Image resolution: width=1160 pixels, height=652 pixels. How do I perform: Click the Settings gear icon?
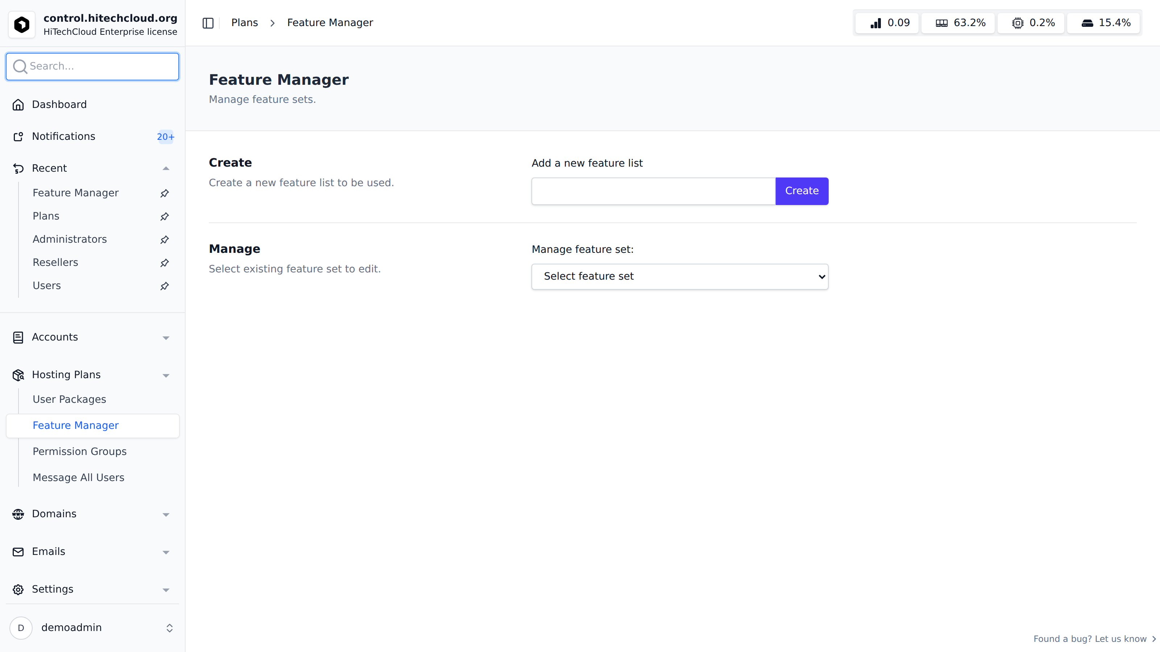tap(18, 589)
